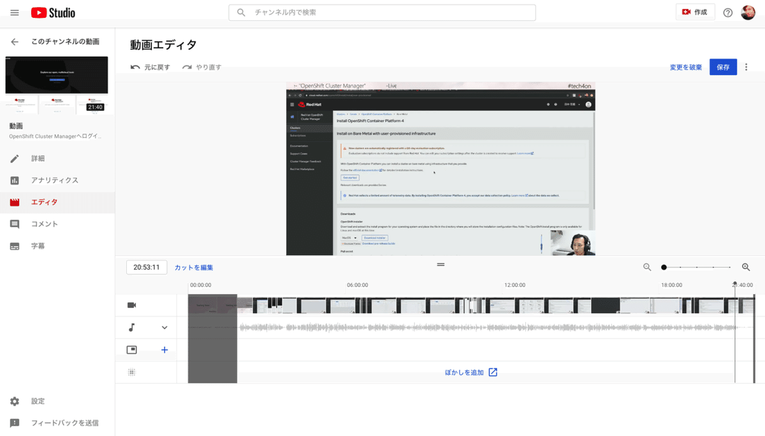Click the 動画エディタ page heading
The height and width of the screenshot is (436, 765).
pos(163,45)
